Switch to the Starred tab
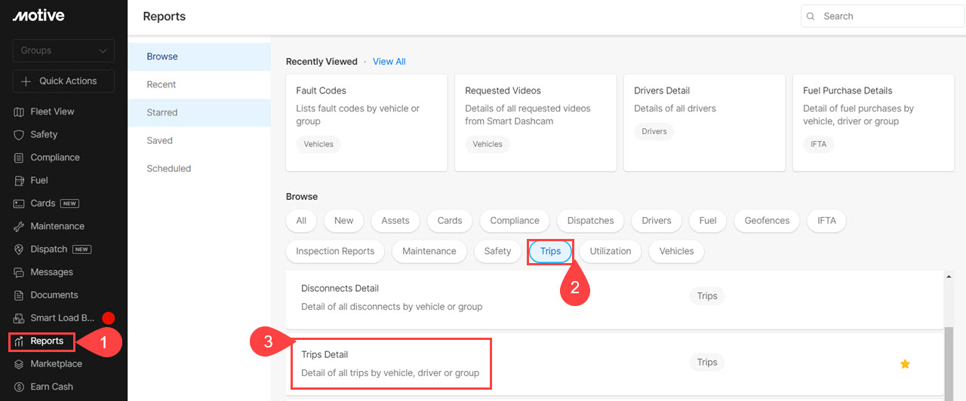The width and height of the screenshot is (966, 401). point(162,112)
